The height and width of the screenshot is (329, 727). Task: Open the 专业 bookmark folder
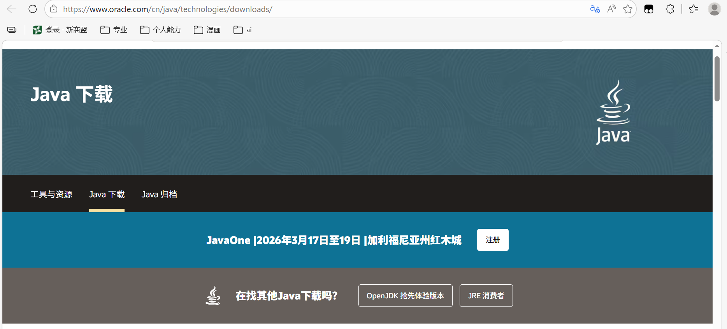coord(114,30)
